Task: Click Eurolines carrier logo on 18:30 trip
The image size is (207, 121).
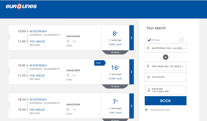Action: [x=73, y=104]
